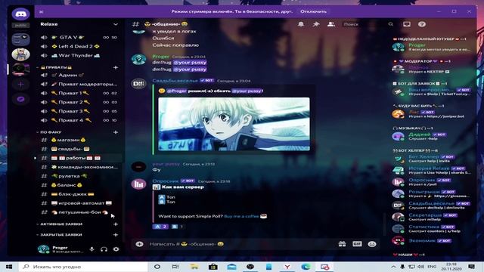Expand ЗАКРЫТЫЕ ЗАЯВКИ category
484x272 pixels.
coord(60,235)
